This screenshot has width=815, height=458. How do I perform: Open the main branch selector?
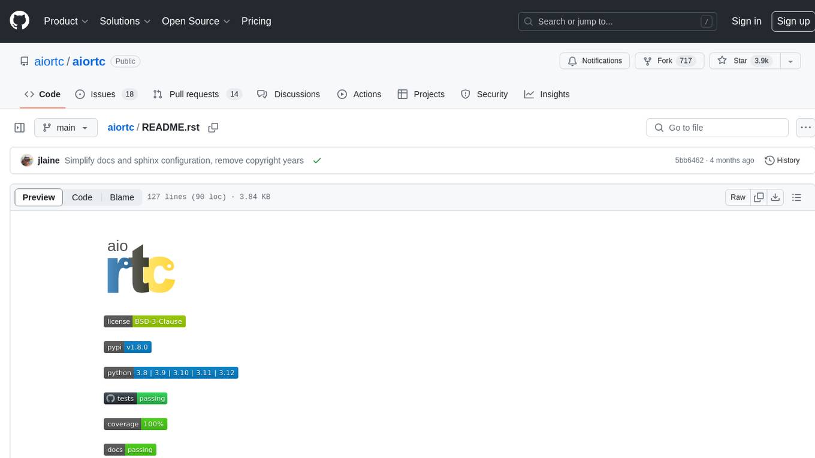pyautogui.click(x=65, y=128)
